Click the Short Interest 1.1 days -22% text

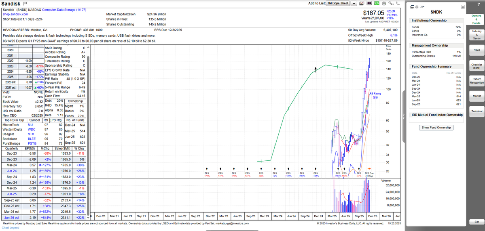click(23, 19)
